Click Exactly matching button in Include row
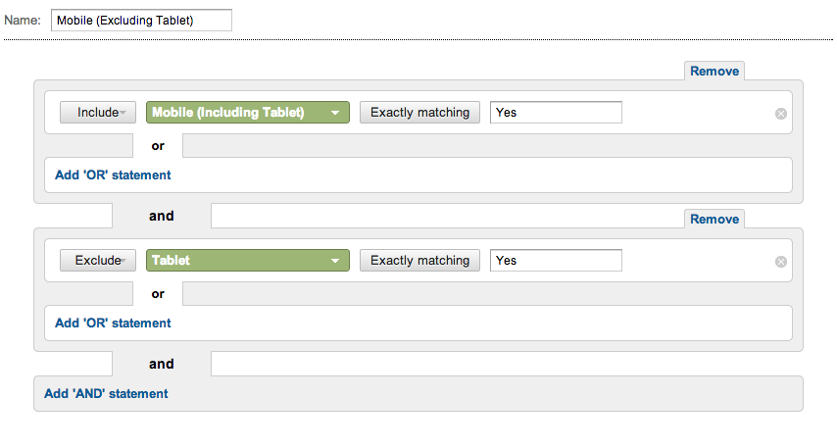 click(x=419, y=112)
